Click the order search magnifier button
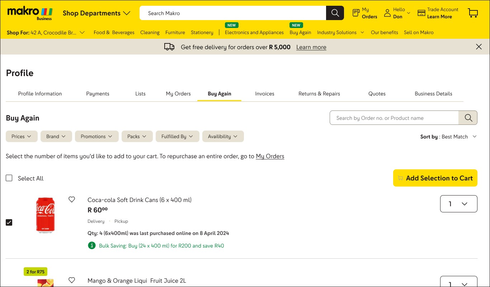This screenshot has height=287, width=490. point(468,118)
